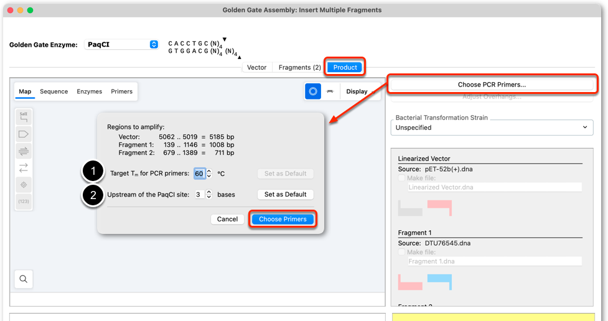Click the Fragment 1 1008 bp region row
This screenshot has height=321, width=608.
point(176,144)
